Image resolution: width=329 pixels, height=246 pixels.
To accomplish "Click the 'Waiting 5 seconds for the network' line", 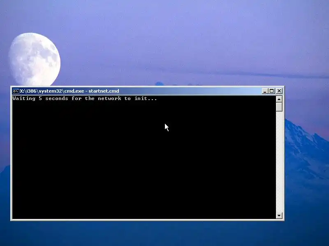I will pos(85,98).
